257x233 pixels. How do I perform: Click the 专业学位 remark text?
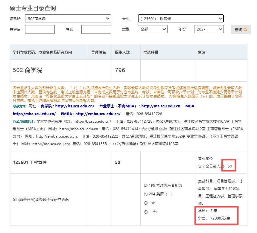click(205, 159)
